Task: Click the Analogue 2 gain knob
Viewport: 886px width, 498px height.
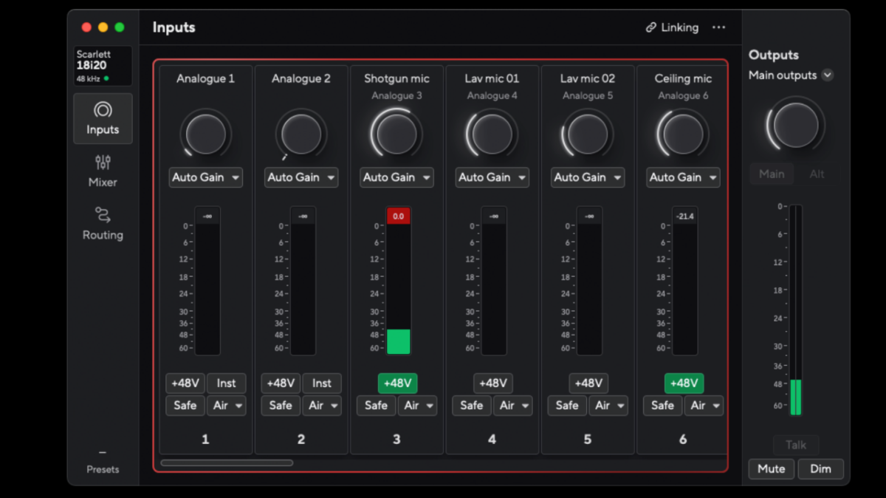Action: tap(301, 134)
